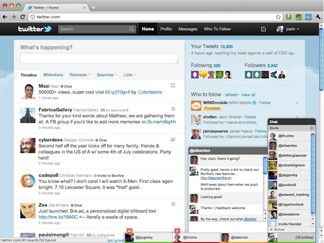Click refresh in Who to follow

tap(231, 95)
